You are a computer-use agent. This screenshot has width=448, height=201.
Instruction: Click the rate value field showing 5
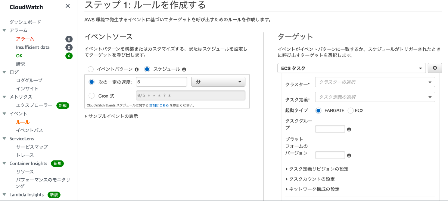161,82
